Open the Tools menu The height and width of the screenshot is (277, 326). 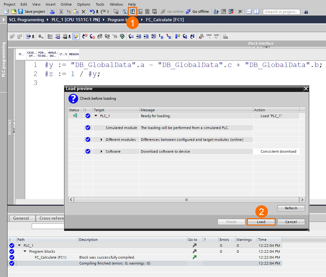100,4
